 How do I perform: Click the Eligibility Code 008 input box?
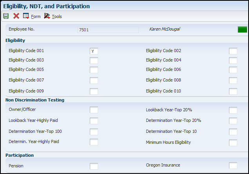233,80
